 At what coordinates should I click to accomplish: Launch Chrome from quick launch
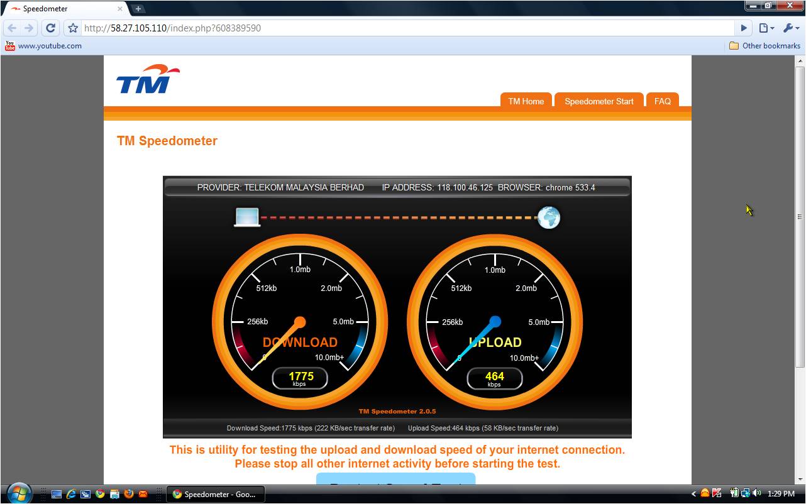pyautogui.click(x=100, y=494)
